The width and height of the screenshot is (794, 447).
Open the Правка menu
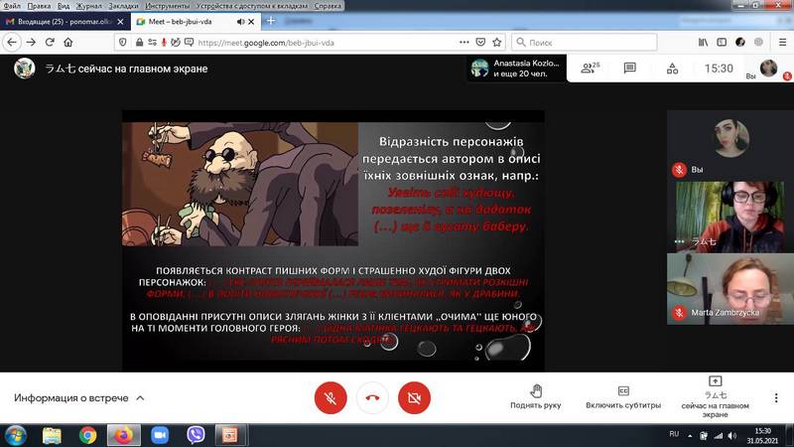coord(39,6)
